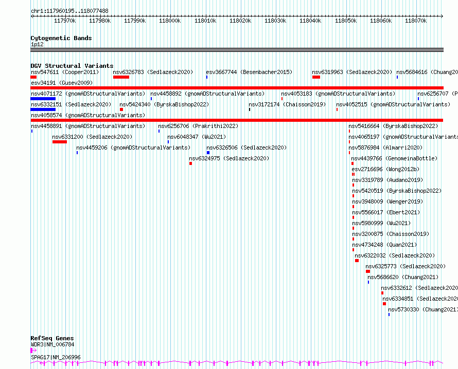
Task: Click nsv4734248 (Quan2021) label
Action: 385,245
